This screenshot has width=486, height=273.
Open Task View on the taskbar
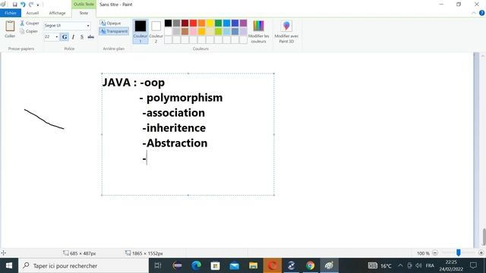pyautogui.click(x=158, y=265)
